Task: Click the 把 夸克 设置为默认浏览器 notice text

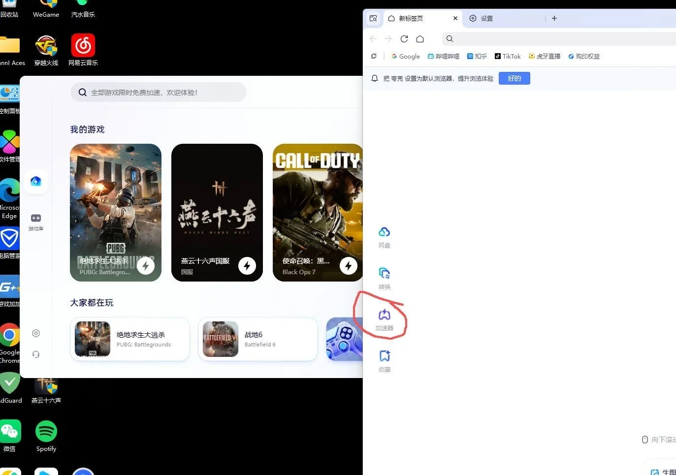Action: [438, 78]
